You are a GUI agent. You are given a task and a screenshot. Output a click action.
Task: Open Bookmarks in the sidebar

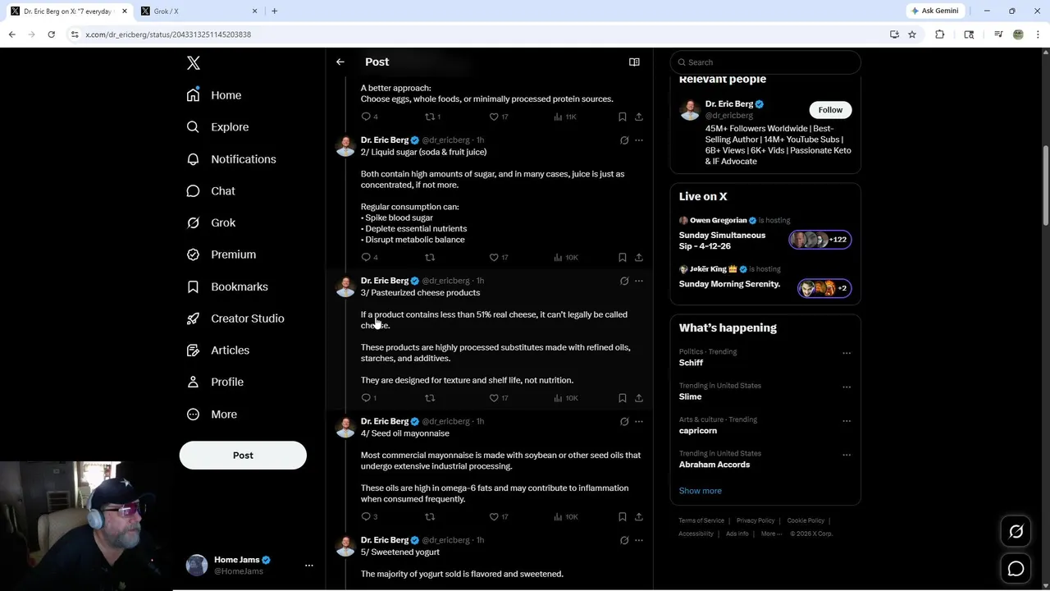pyautogui.click(x=227, y=286)
